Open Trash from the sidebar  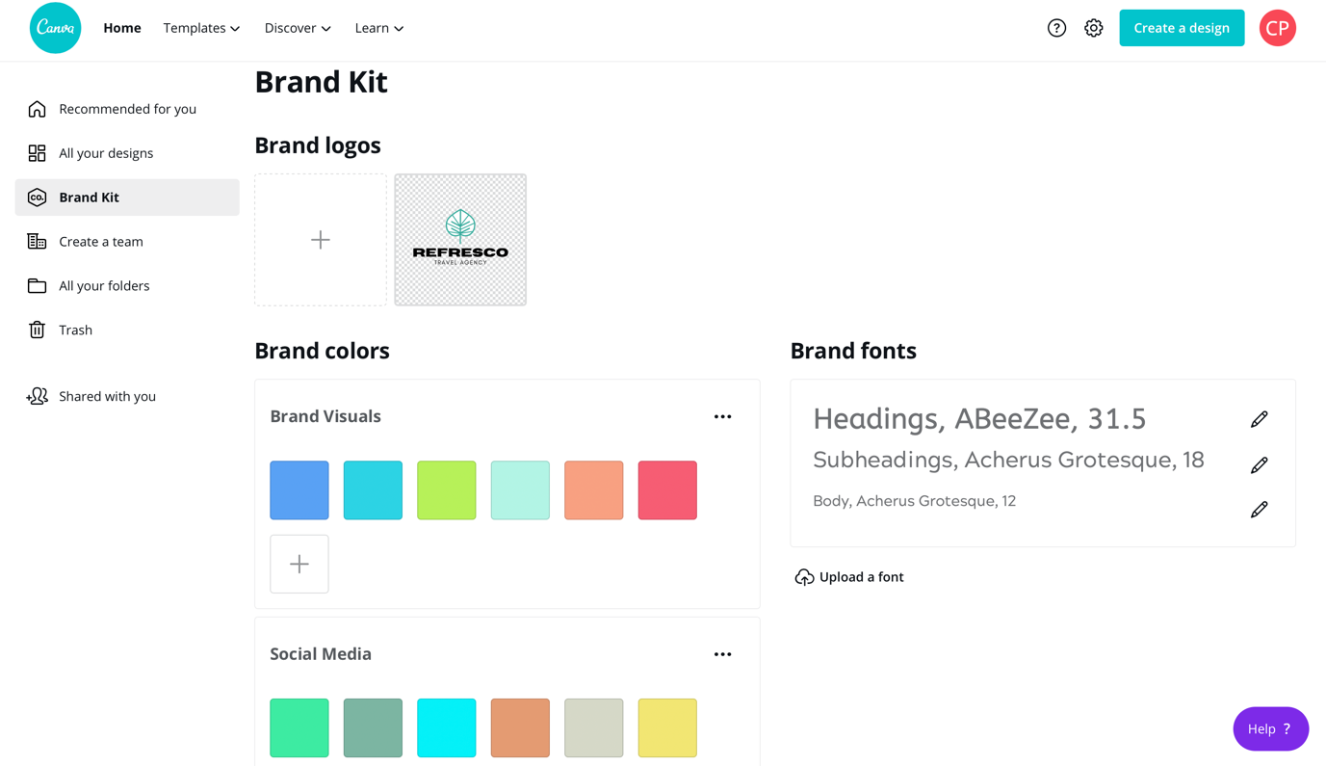tap(75, 330)
